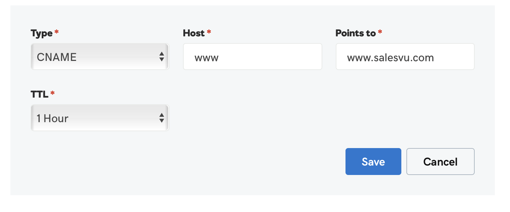This screenshot has width=510, height=212.
Task: Click the up-down arrows on Type selector
Action: point(162,57)
